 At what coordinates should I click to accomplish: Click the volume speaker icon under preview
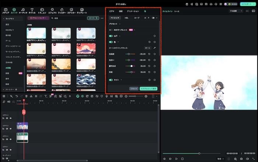pos(247,159)
